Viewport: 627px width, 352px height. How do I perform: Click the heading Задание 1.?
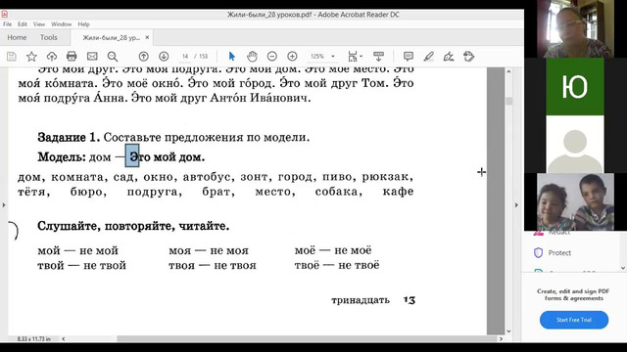tap(69, 137)
